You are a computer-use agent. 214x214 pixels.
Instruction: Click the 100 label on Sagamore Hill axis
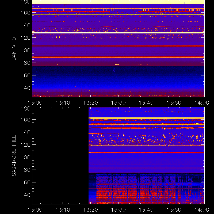[x=25, y=157]
